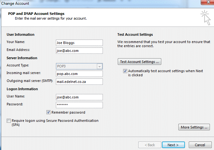
Task: Focus the Password input field
Action: pos(79,105)
